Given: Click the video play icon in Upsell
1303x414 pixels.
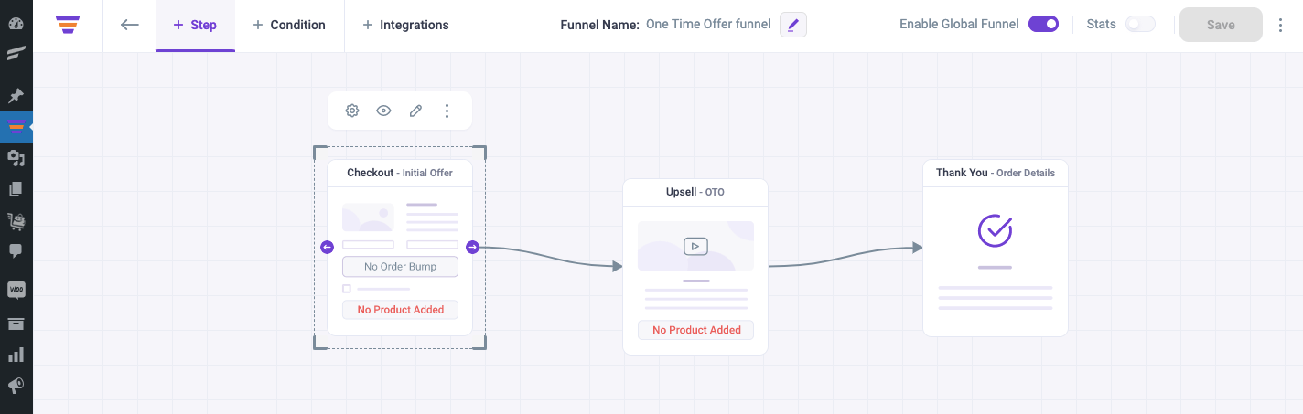Looking at the screenshot, I should coord(695,246).
